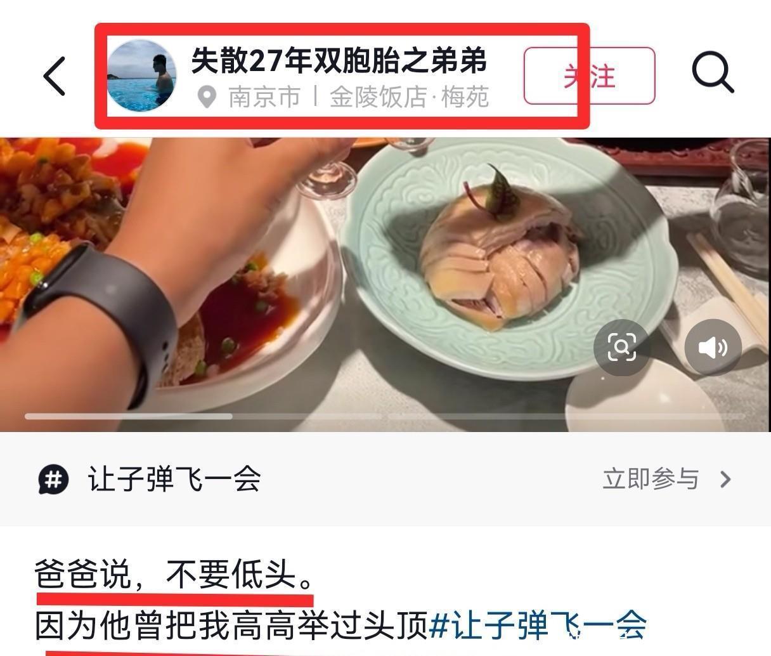The width and height of the screenshot is (771, 656).
Task: Open the search magnifier icon
Action: click(713, 72)
